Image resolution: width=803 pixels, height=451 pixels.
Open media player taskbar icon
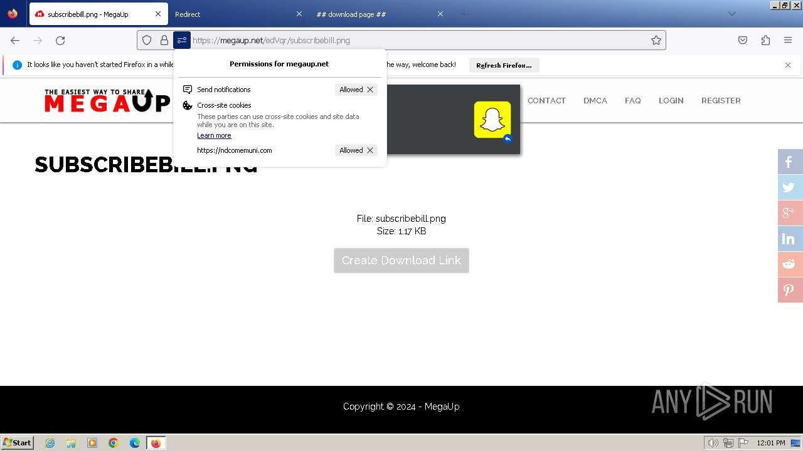[92, 443]
